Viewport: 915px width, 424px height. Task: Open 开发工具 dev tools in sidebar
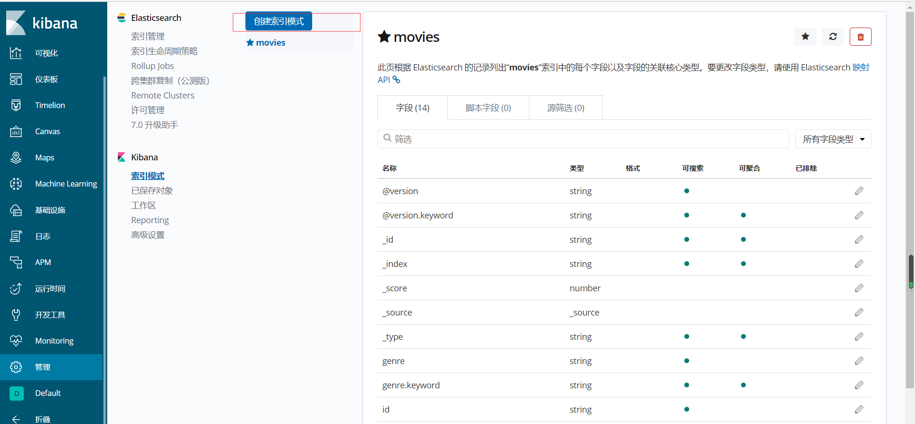pos(50,315)
